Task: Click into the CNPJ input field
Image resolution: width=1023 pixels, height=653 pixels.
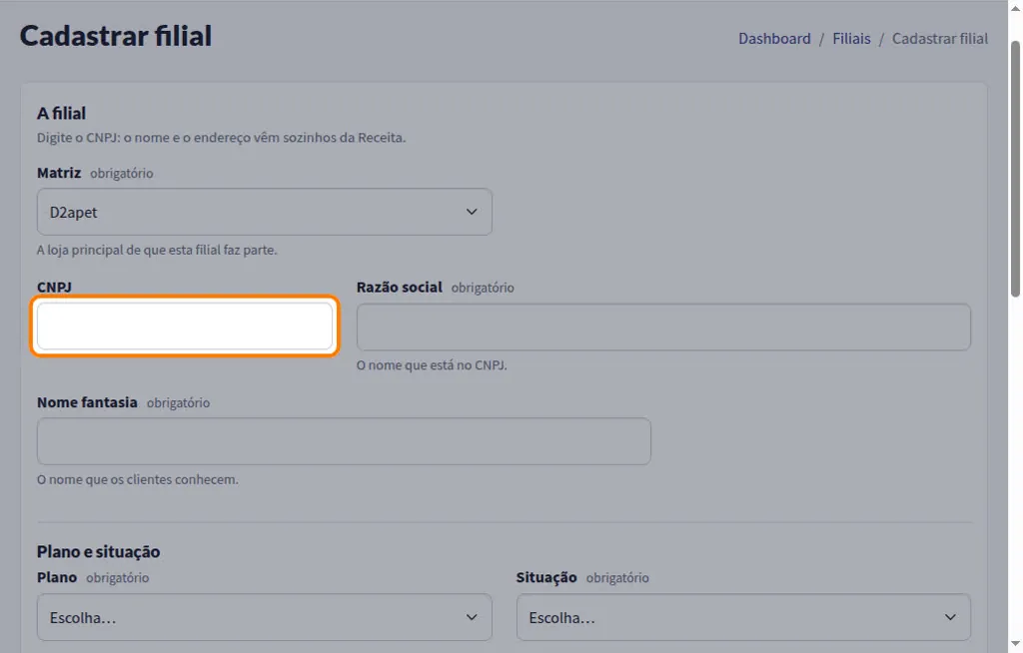Action: coord(185,326)
